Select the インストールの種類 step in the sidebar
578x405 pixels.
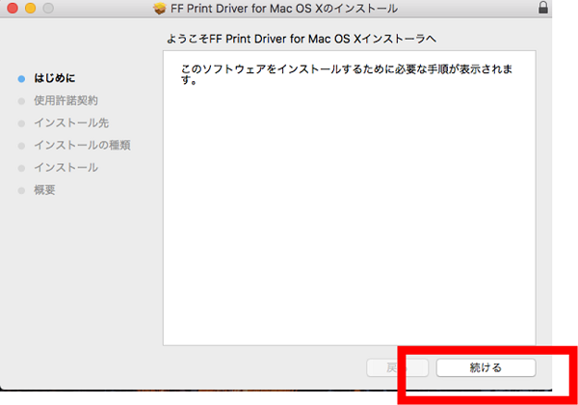[82, 146]
